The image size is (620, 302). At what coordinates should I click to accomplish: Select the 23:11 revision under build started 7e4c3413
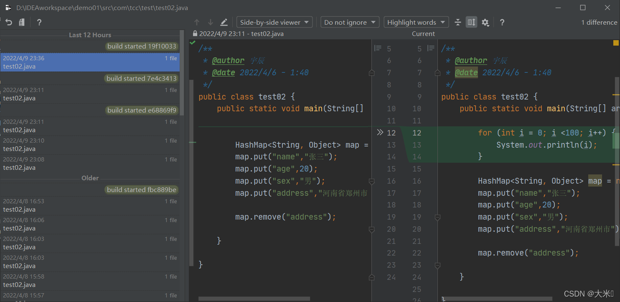[90, 94]
